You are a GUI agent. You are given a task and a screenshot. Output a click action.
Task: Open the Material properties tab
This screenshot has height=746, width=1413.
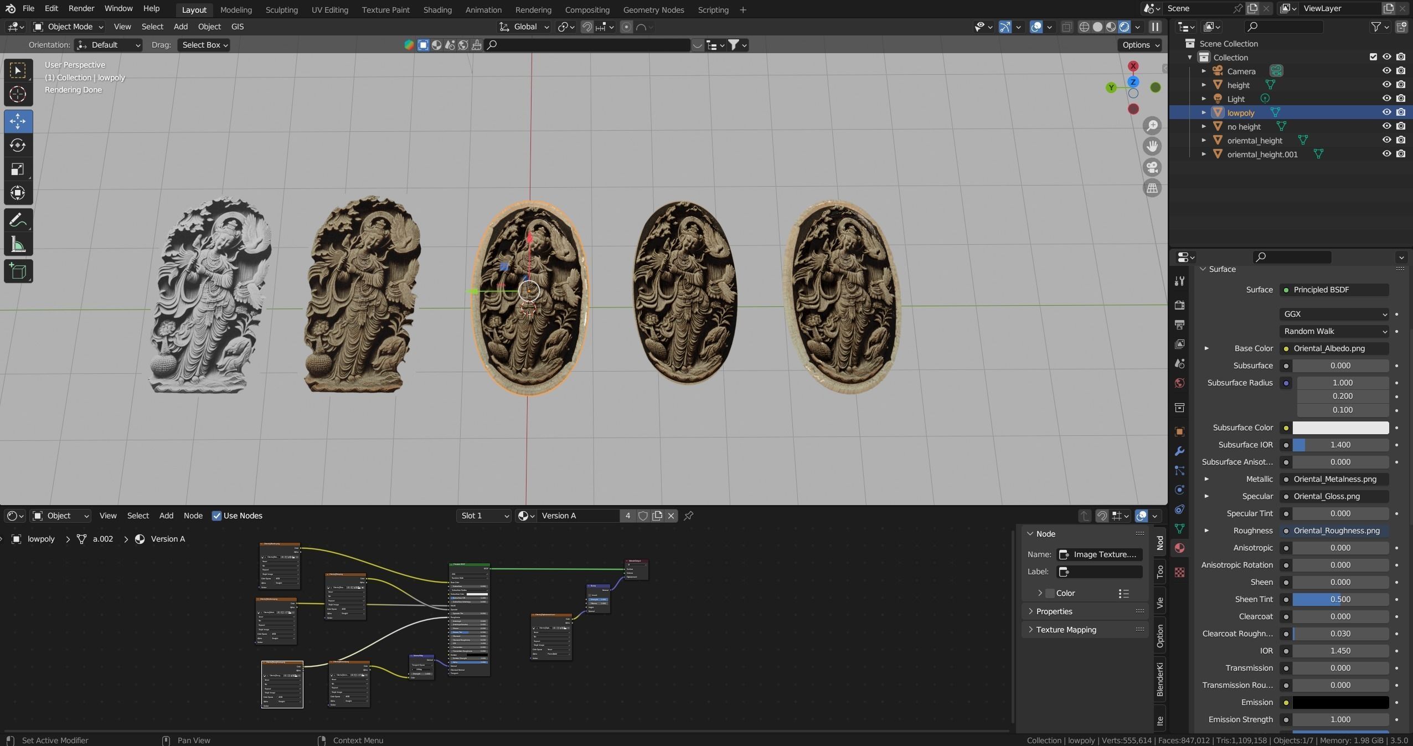[1179, 548]
